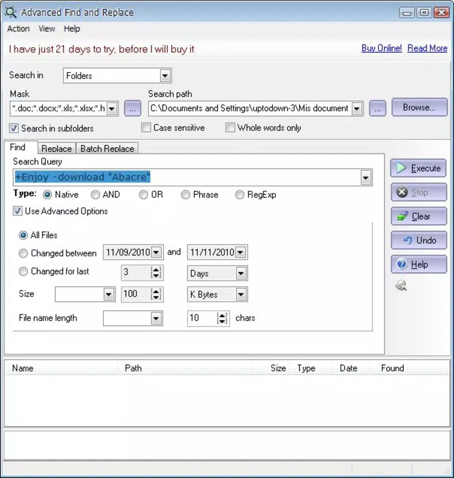Click the trial notice text about 21 days
The image size is (454, 478).
(x=102, y=49)
